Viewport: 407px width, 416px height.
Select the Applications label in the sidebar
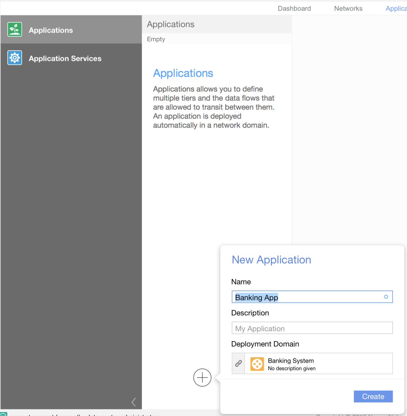click(51, 30)
